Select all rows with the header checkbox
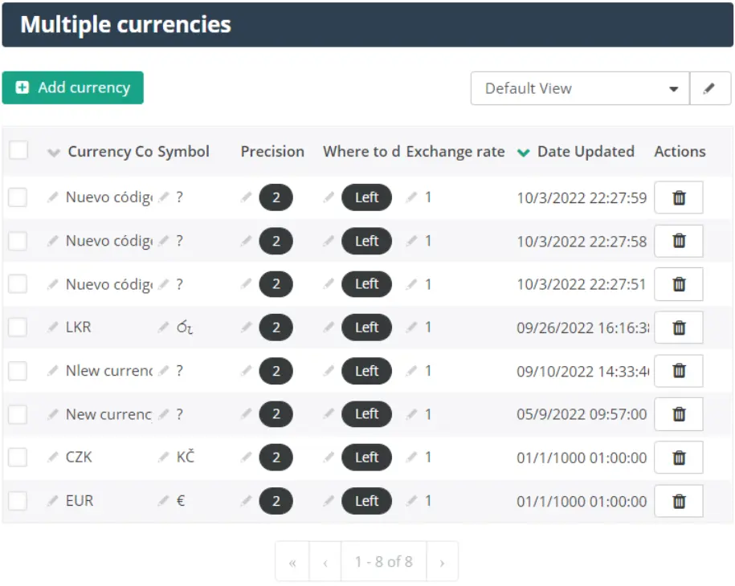This screenshot has width=735, height=586. click(x=18, y=151)
